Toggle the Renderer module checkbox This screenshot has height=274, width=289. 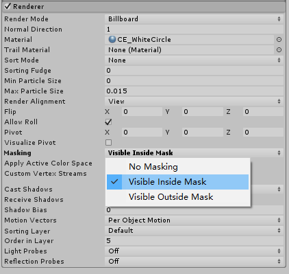click(8, 6)
